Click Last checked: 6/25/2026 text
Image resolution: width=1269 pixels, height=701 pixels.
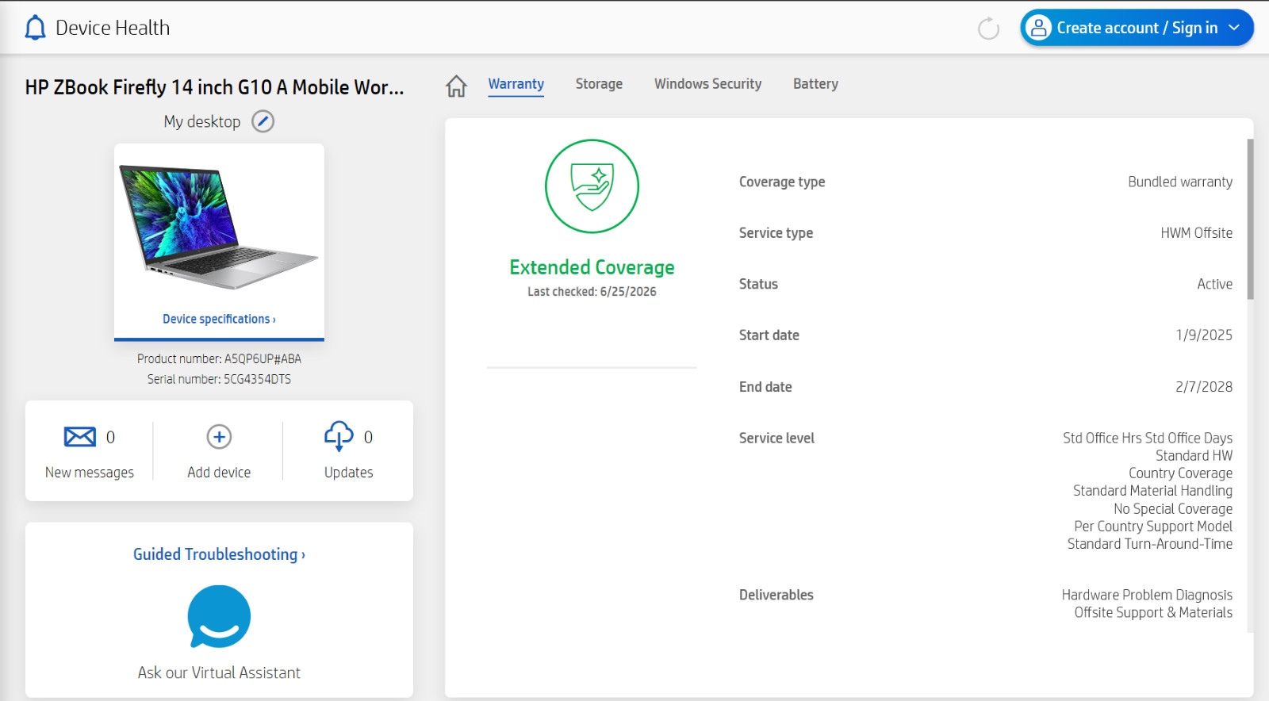click(x=592, y=292)
